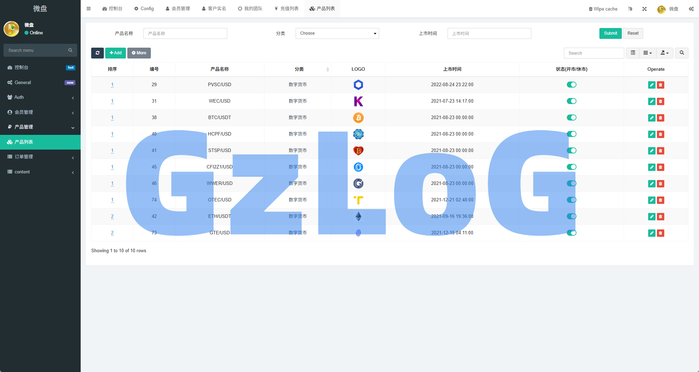The width and height of the screenshot is (699, 372).
Task: Click the refresh table icon button
Action: [x=97, y=53]
